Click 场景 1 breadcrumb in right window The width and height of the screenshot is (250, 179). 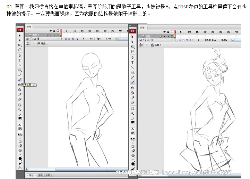click(156, 45)
